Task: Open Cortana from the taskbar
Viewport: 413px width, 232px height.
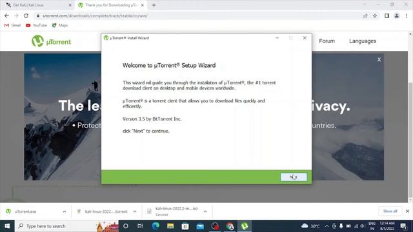Action: pyautogui.click(x=126, y=226)
